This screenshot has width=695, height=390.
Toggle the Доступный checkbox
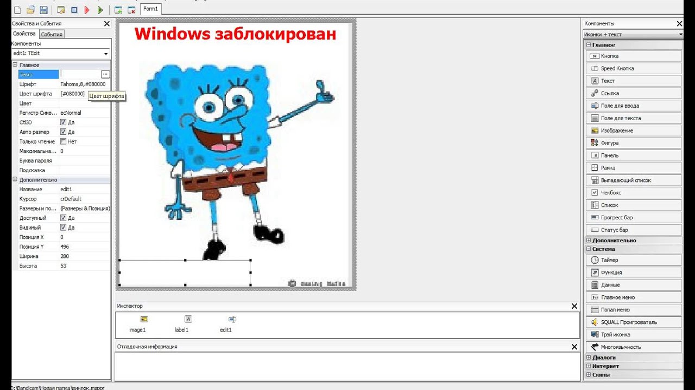coord(63,218)
